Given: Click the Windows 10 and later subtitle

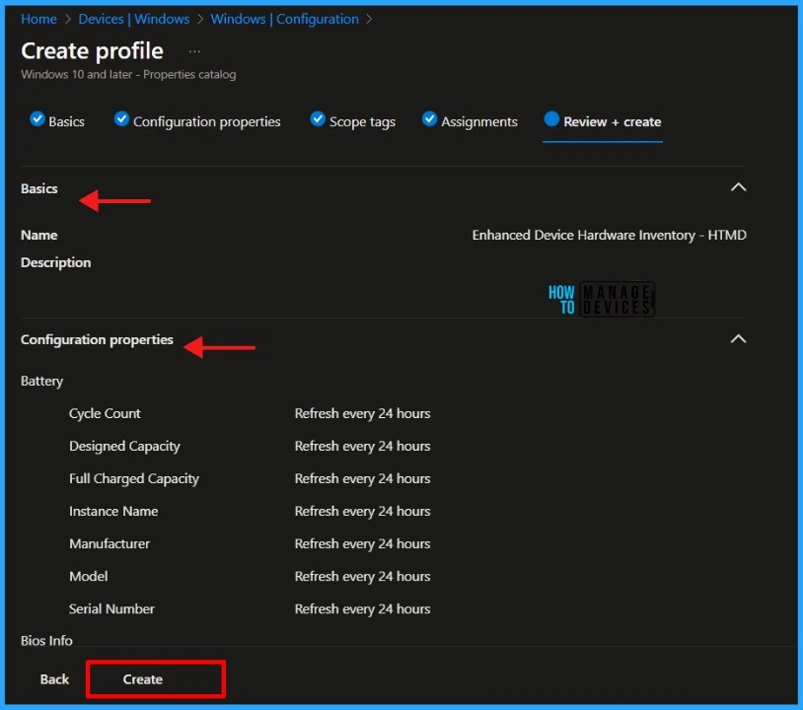Looking at the screenshot, I should click(128, 75).
